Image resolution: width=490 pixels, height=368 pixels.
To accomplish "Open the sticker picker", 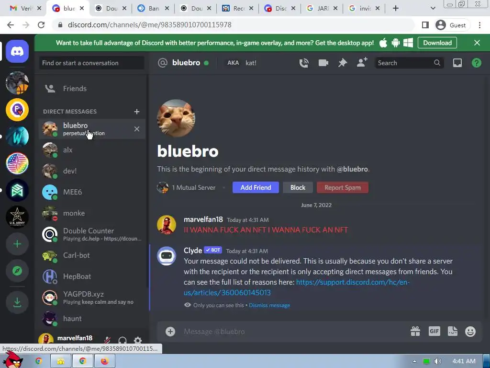I will (x=453, y=331).
